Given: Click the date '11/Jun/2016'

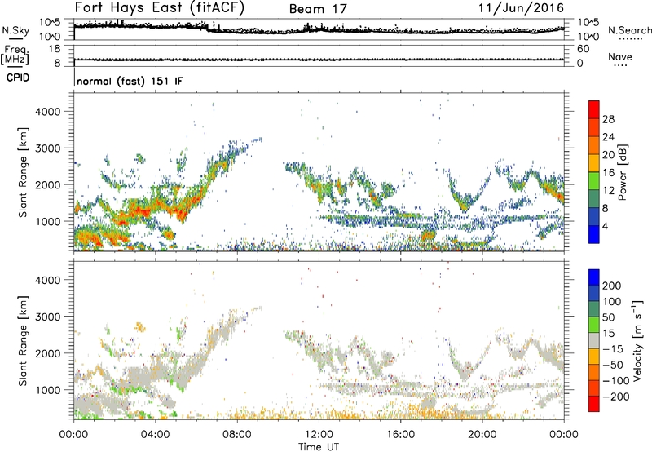Looking at the screenshot, I should (x=521, y=8).
